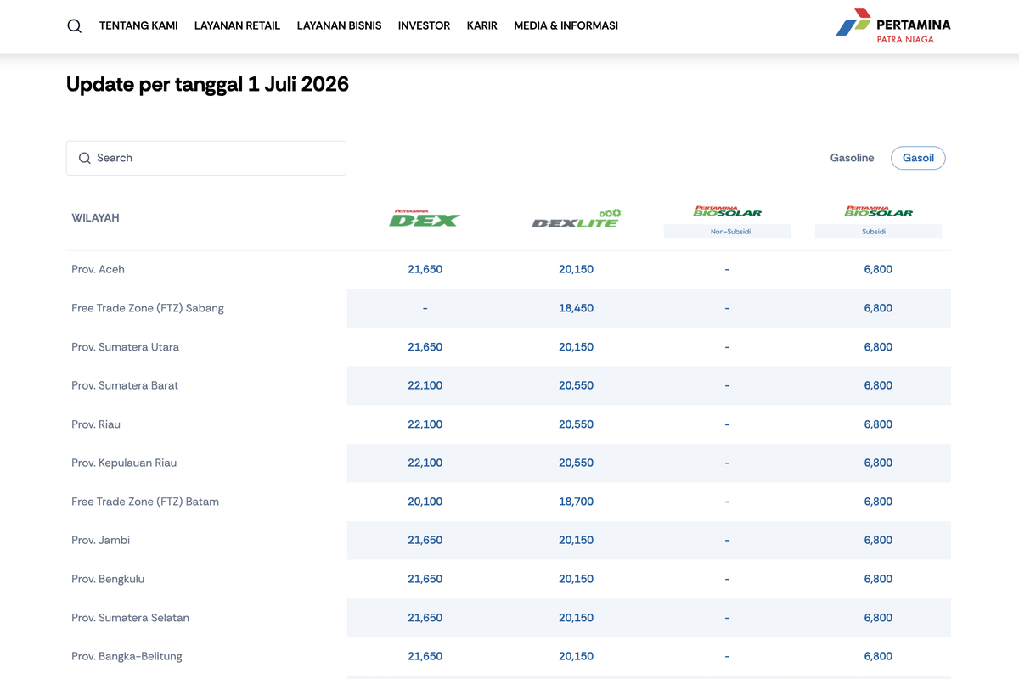Click the Pertamina Patra Niaga logo
Image resolution: width=1019 pixels, height=679 pixels.
(x=893, y=26)
